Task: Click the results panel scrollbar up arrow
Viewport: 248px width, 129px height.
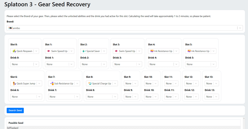Action: [x=244, y=118]
